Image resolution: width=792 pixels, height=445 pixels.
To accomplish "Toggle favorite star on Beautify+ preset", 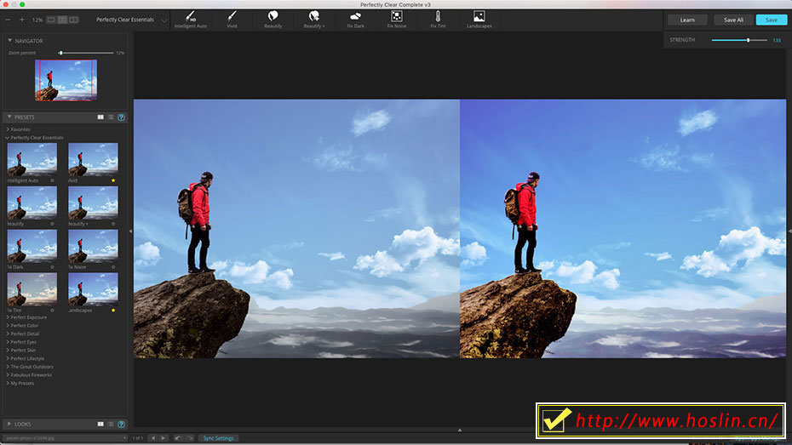I will [x=113, y=224].
